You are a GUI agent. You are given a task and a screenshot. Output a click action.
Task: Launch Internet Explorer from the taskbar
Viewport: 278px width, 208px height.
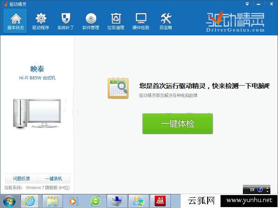(x=30, y=201)
